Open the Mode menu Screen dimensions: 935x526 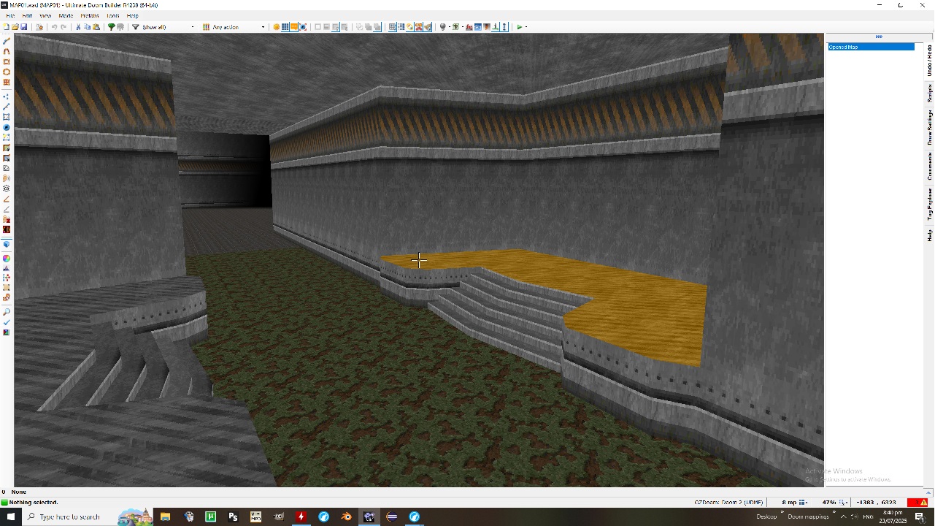point(66,15)
